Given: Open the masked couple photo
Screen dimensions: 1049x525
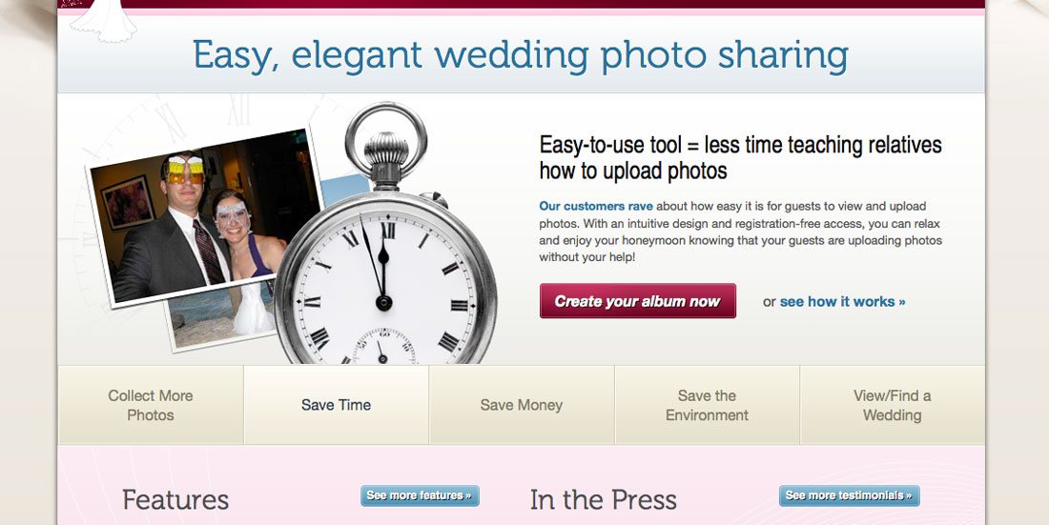Looking at the screenshot, I should tap(206, 217).
